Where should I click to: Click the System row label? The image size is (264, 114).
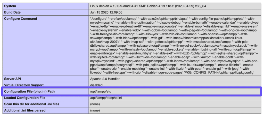(10, 6)
